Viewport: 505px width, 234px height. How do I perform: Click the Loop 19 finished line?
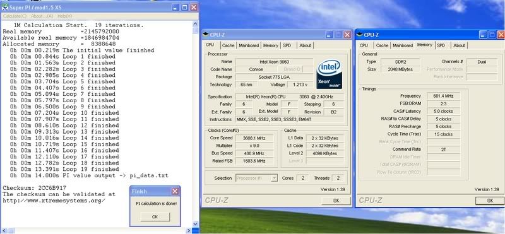[x=64, y=169]
